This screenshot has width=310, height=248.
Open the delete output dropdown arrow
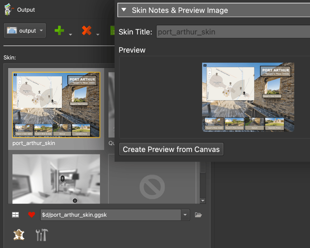click(x=98, y=32)
